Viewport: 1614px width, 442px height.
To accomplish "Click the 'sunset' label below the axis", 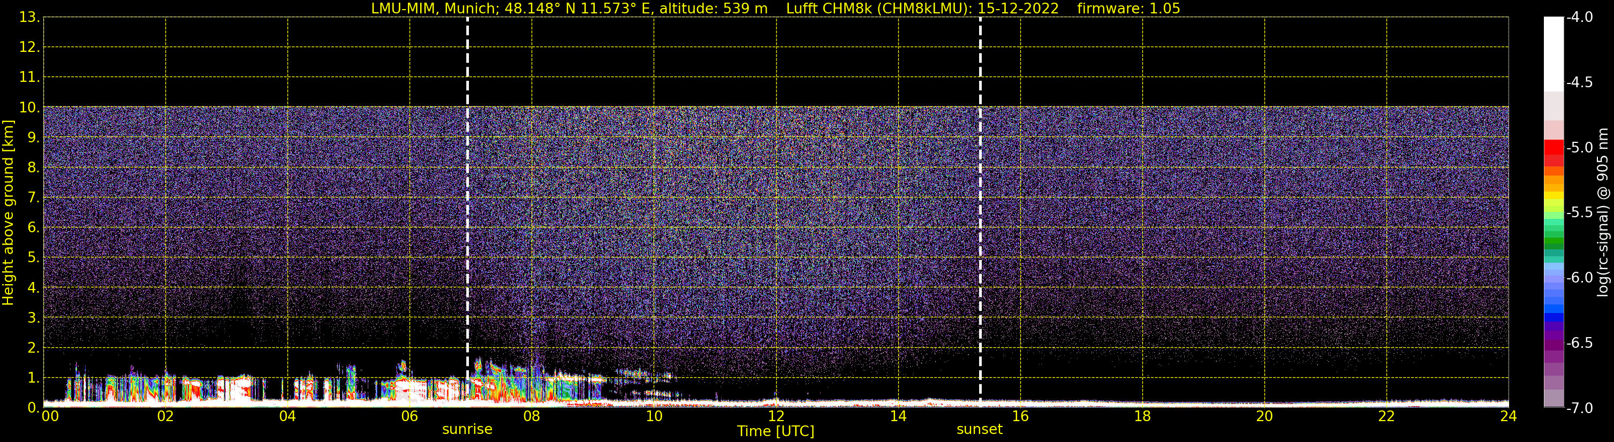I will click(x=979, y=430).
